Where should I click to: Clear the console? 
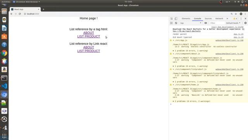[176, 23]
